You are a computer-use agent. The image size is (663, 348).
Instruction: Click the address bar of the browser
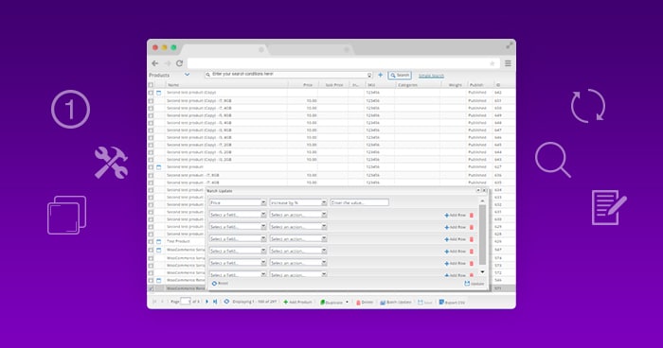343,63
